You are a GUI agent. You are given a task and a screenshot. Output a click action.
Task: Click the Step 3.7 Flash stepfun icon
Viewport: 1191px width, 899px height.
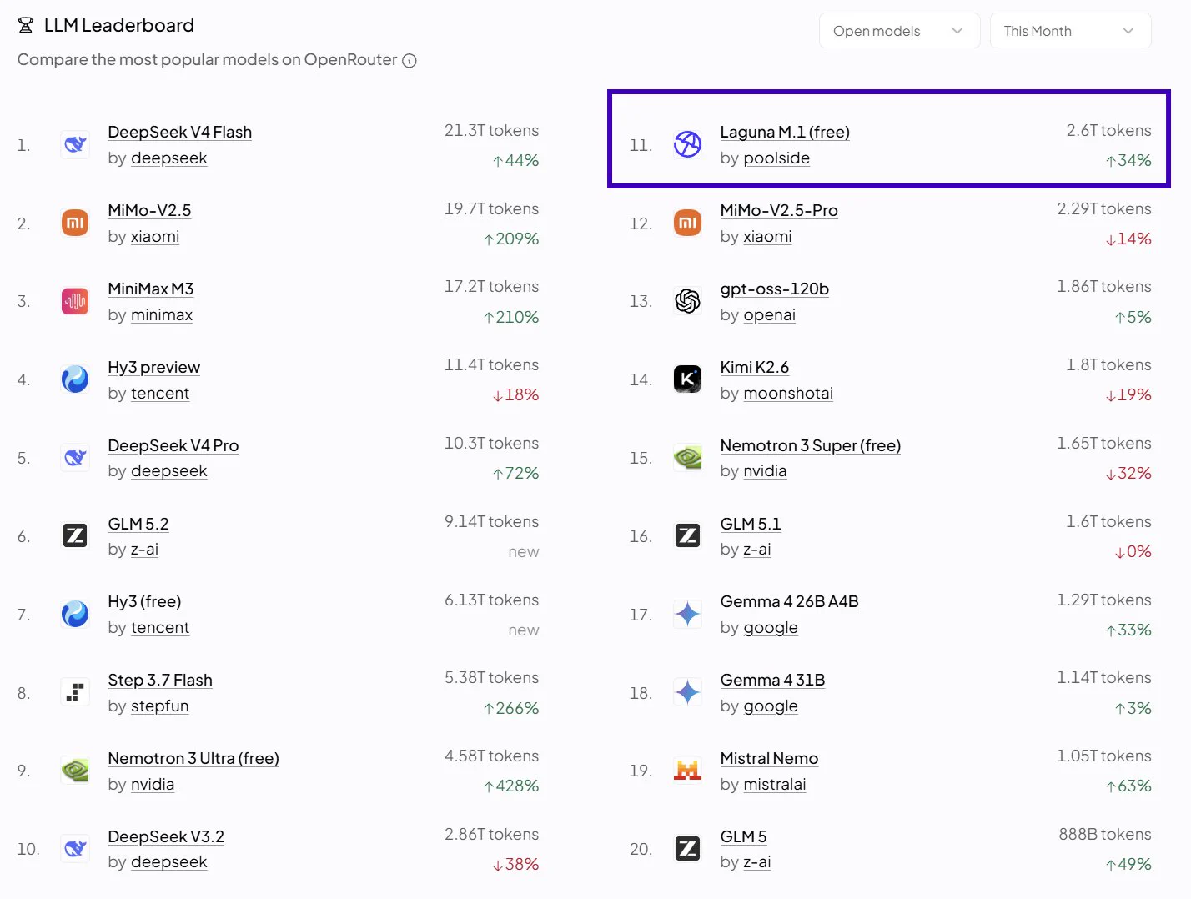[x=75, y=692]
